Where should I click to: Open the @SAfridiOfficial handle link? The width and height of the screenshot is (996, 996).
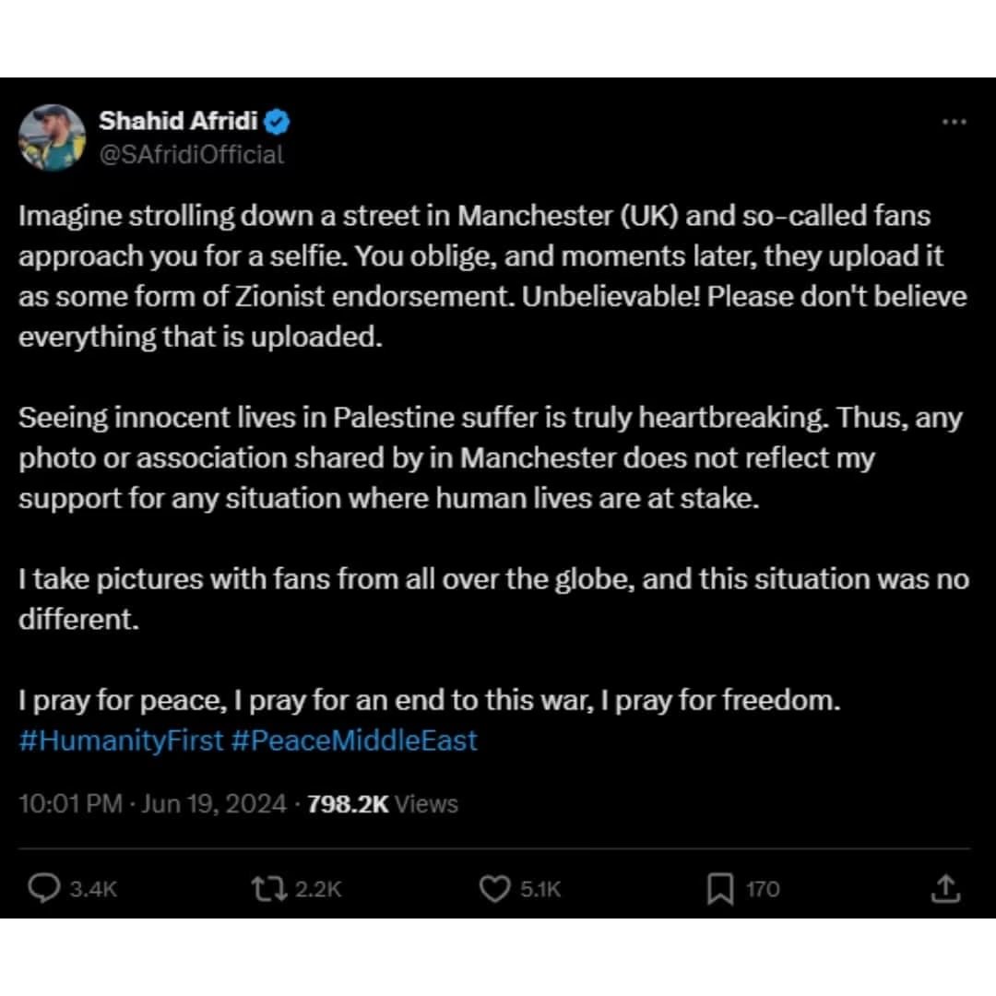coord(191,154)
